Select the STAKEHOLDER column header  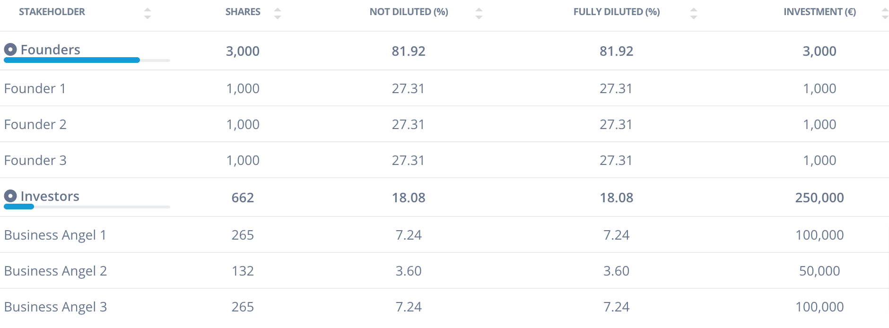(52, 12)
